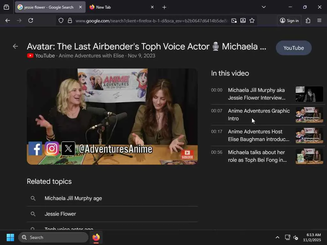Close the New Tab tab
The image size is (327, 245).
pyautogui.click(x=152, y=7)
